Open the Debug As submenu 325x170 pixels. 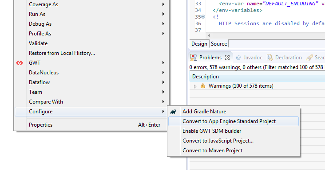[91, 24]
